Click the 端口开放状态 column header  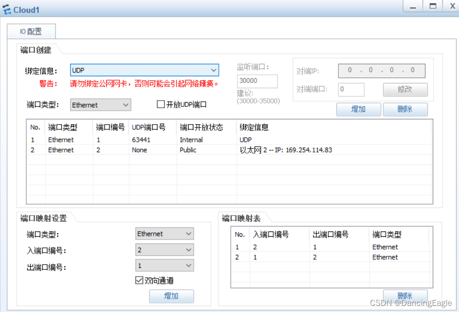pyautogui.click(x=206, y=127)
